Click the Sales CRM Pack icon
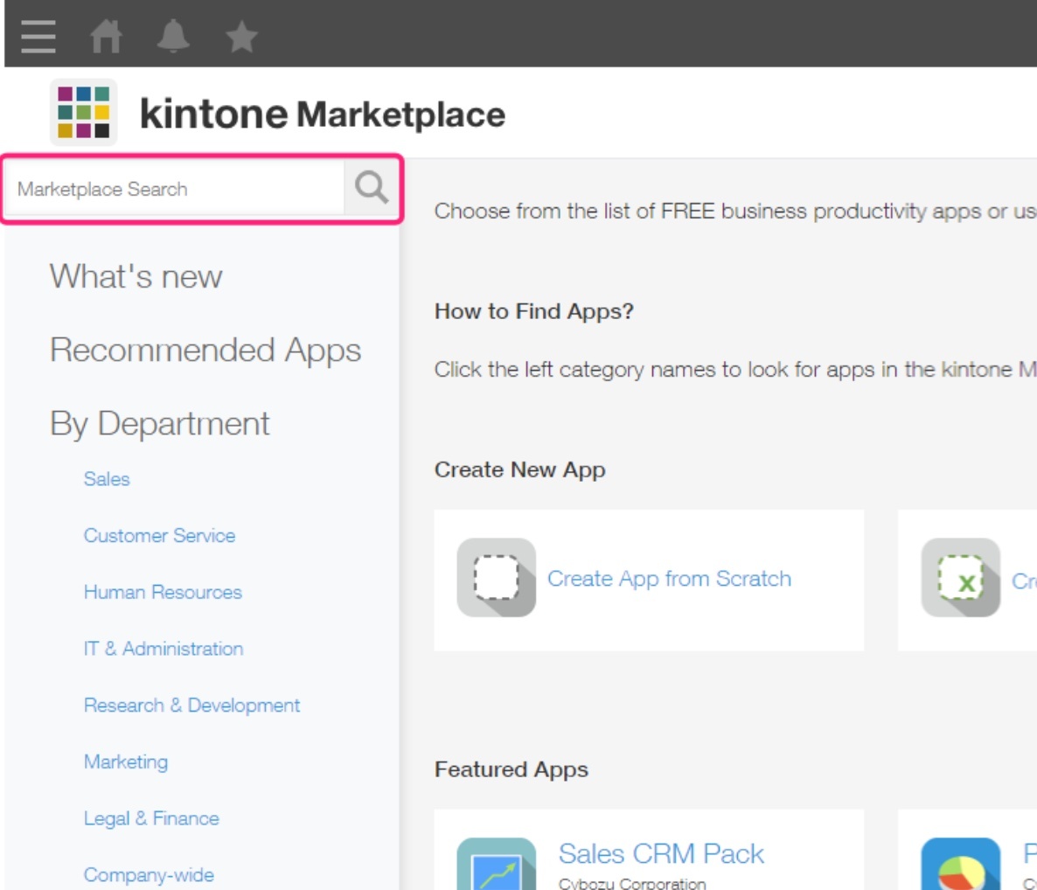Screen dimensions: 1037x890 pyautogui.click(x=496, y=866)
